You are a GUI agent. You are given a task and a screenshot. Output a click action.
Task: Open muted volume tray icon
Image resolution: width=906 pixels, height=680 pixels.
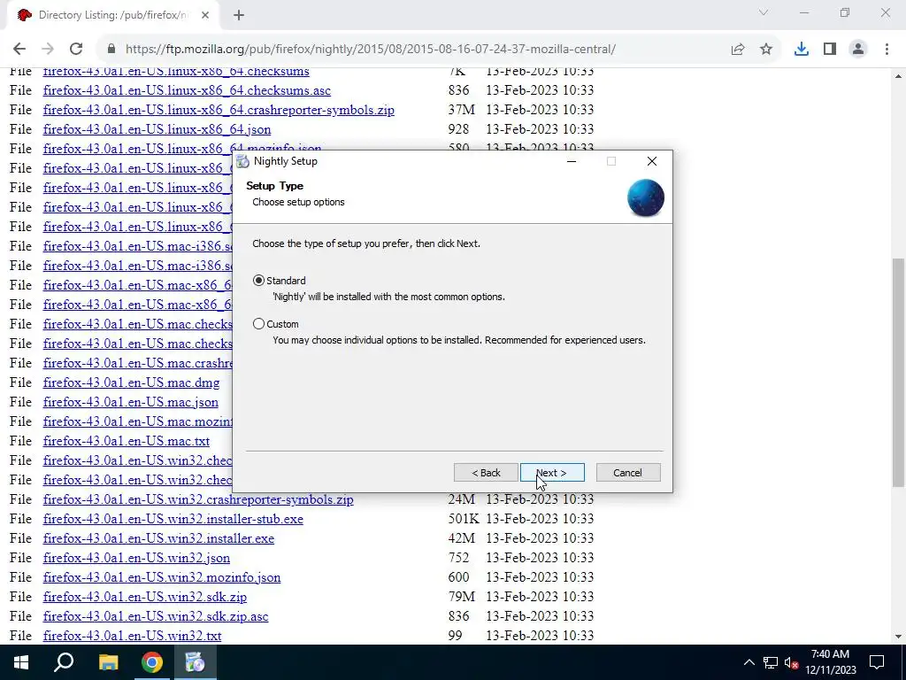tap(791, 662)
